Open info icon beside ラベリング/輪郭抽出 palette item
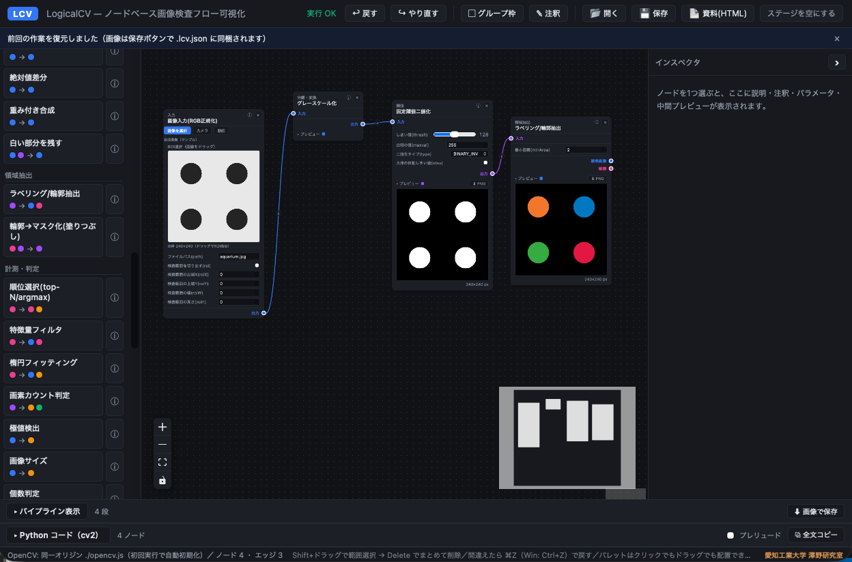852x562 pixels. point(115,199)
